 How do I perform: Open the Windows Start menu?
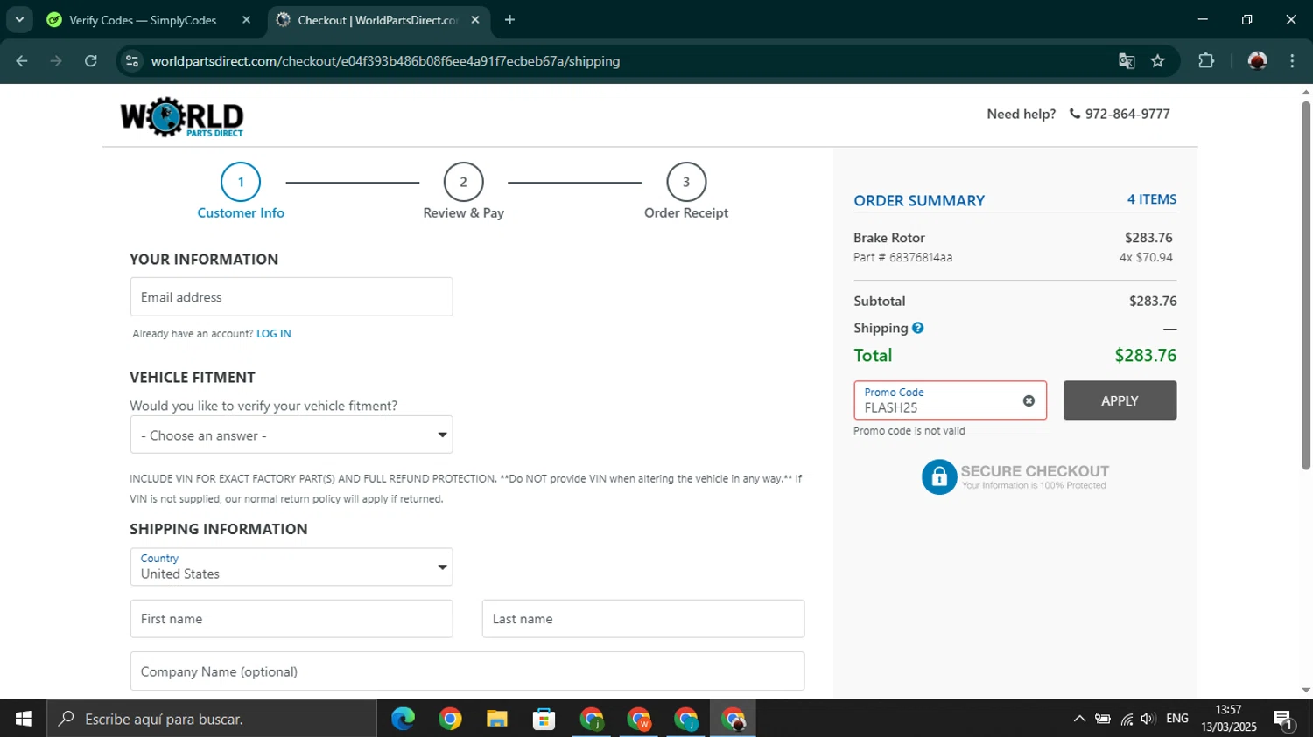(24, 719)
